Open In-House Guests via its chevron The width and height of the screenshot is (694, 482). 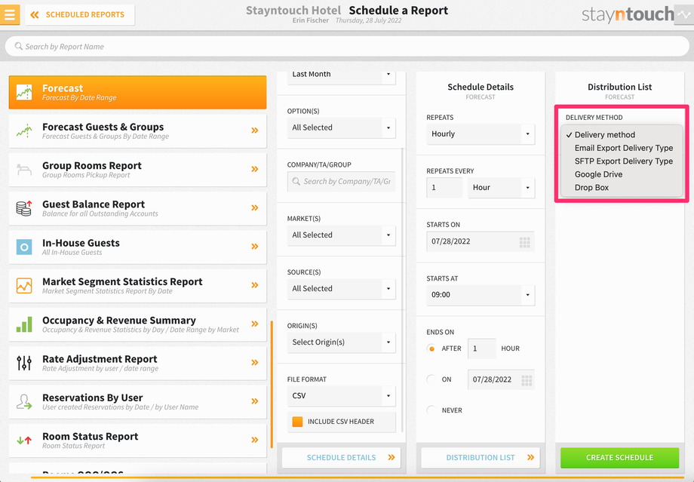coord(255,246)
